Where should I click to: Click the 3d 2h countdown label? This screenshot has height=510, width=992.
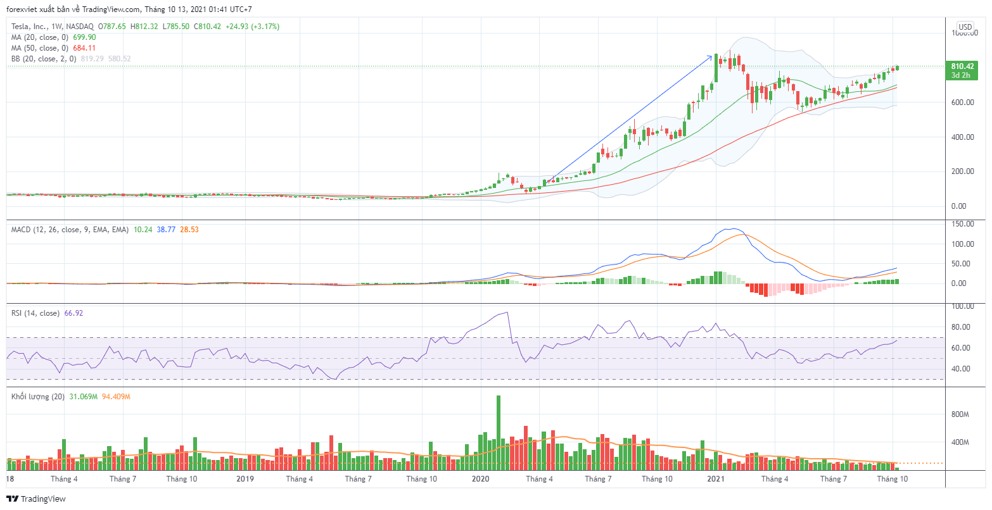tap(961, 75)
